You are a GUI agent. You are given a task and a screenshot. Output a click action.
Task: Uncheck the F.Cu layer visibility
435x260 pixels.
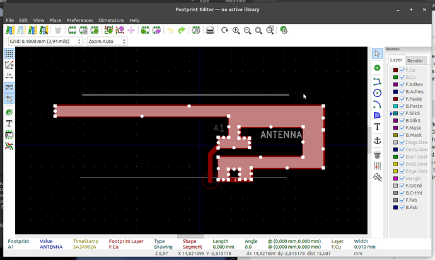point(402,70)
